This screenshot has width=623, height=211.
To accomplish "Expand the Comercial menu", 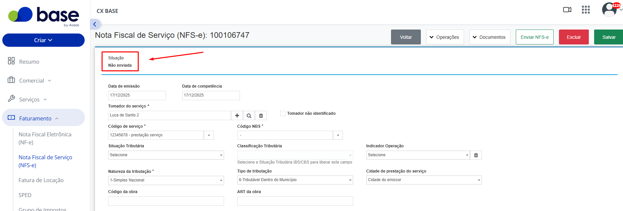I will [x=35, y=81].
